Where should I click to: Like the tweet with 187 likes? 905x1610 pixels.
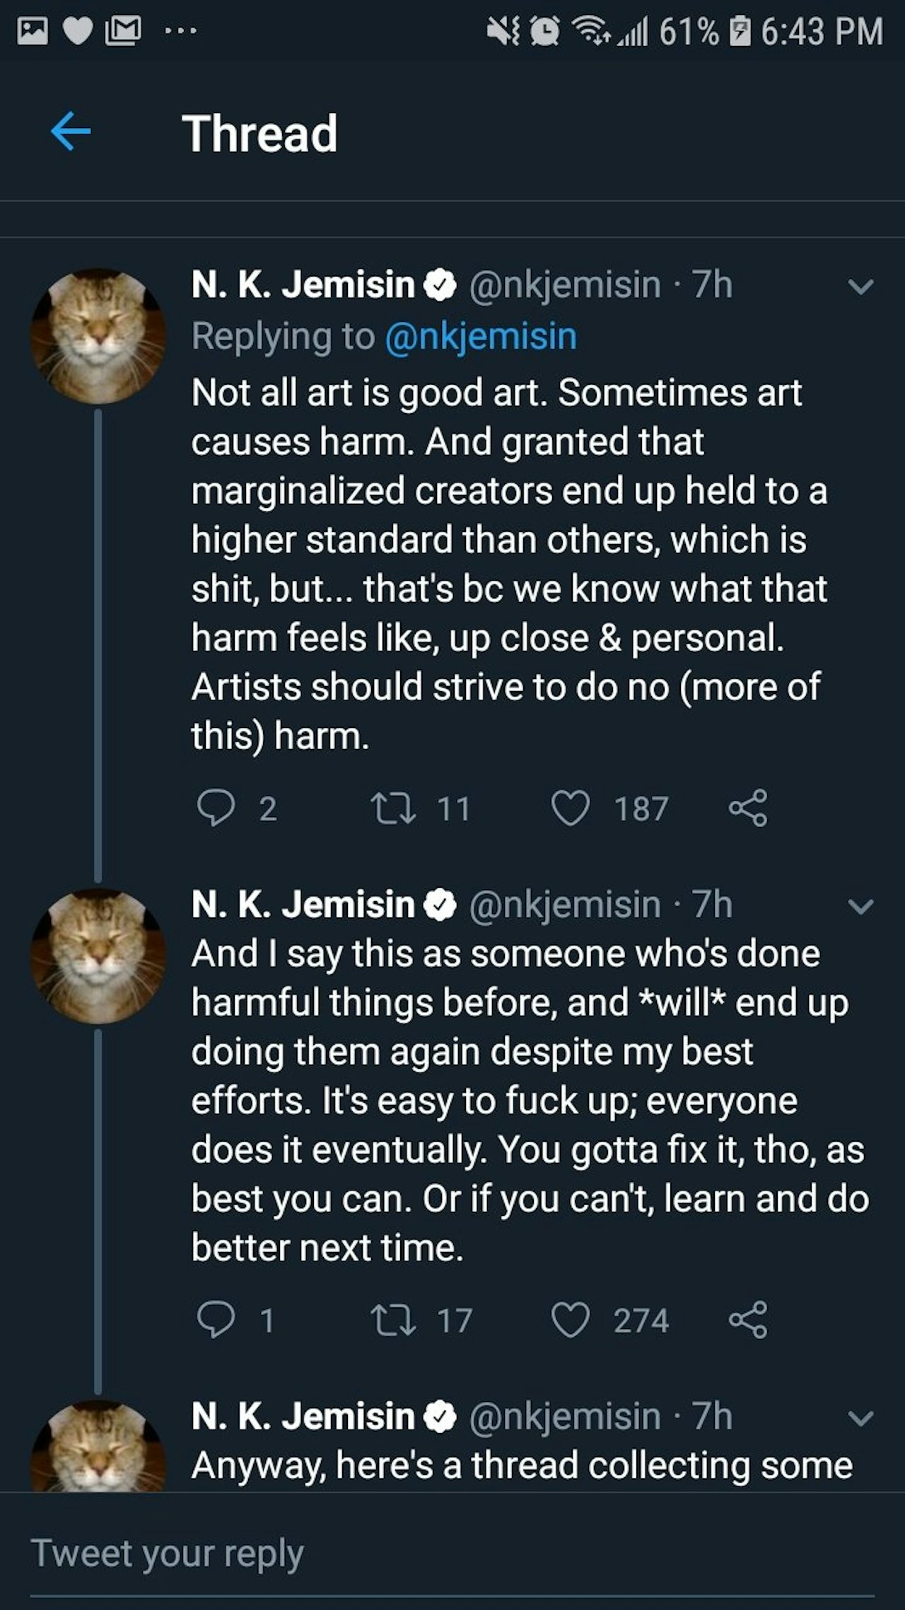pyautogui.click(x=571, y=808)
